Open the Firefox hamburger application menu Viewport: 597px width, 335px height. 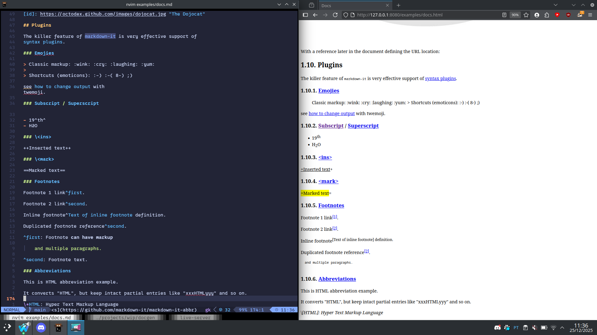click(x=590, y=15)
